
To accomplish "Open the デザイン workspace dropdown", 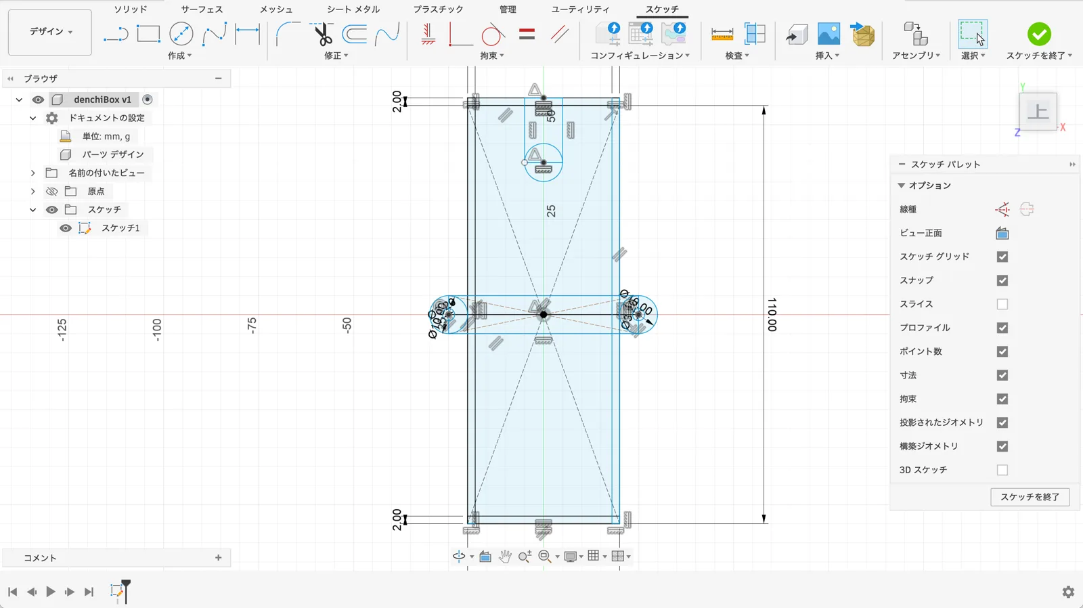I will [x=50, y=32].
